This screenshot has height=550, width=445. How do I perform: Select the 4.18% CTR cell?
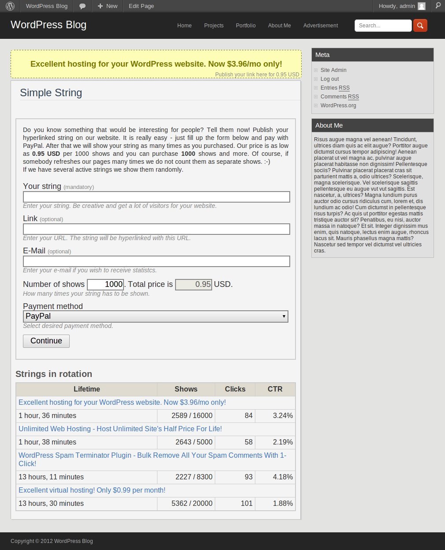(275, 477)
